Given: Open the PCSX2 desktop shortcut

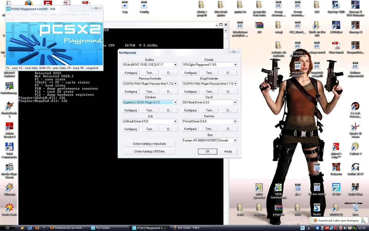Looking at the screenshot, I should pyautogui.click(x=336, y=189).
